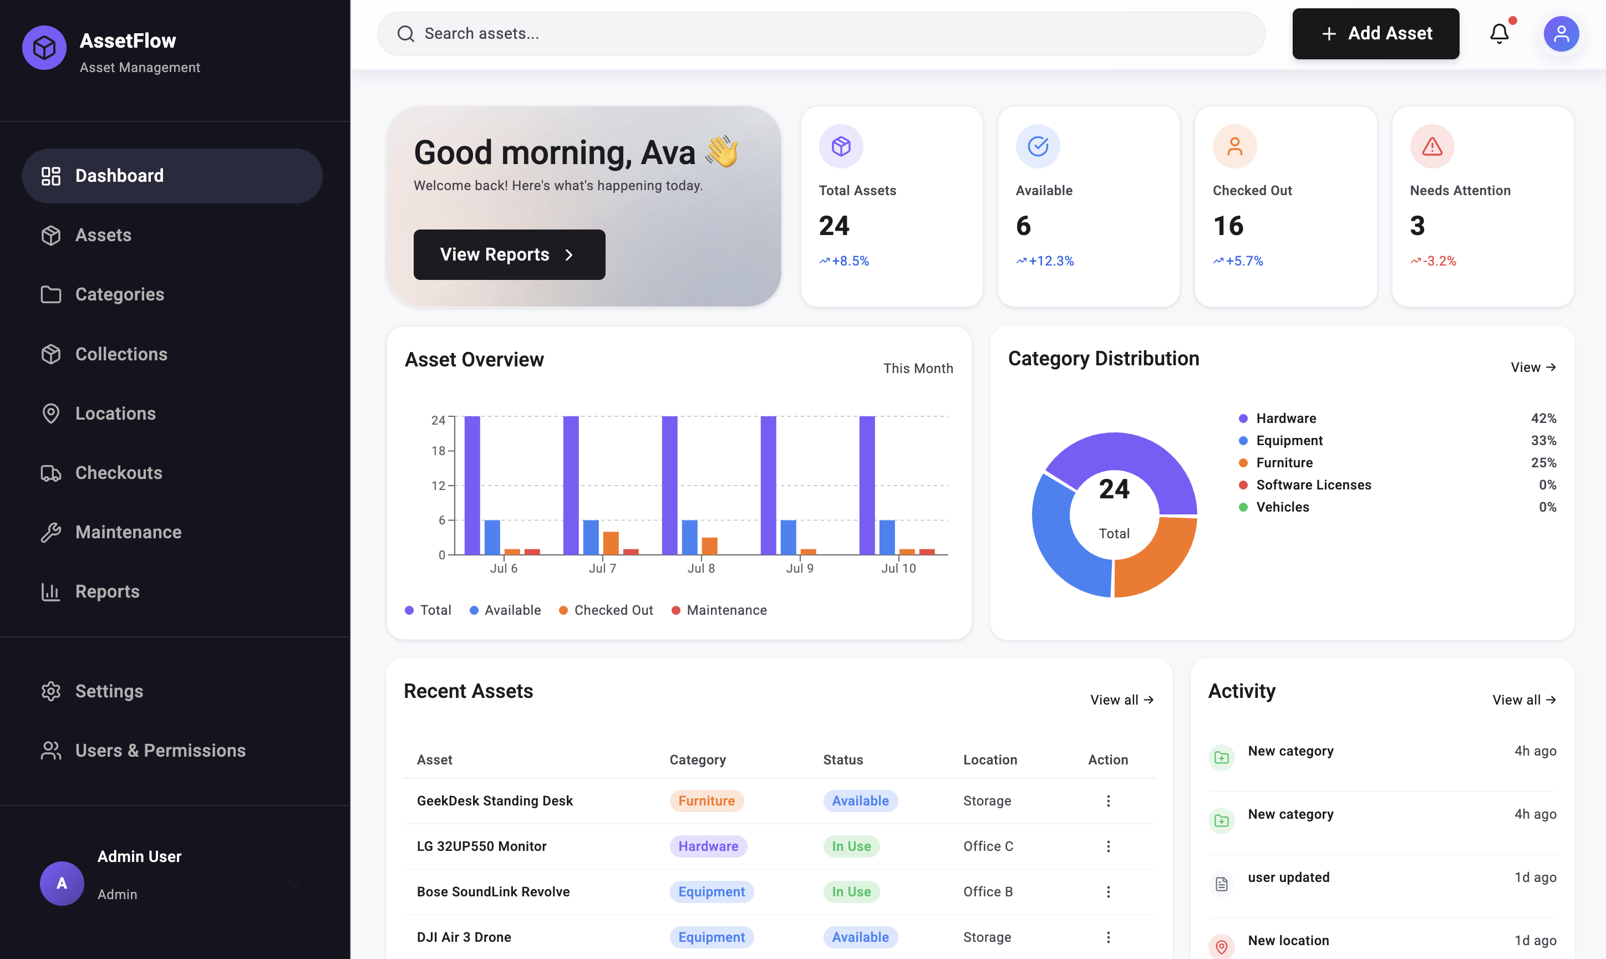This screenshot has height=959, width=1606.
Task: Click the Reports bar chart icon in sidebar
Action: coord(50,592)
